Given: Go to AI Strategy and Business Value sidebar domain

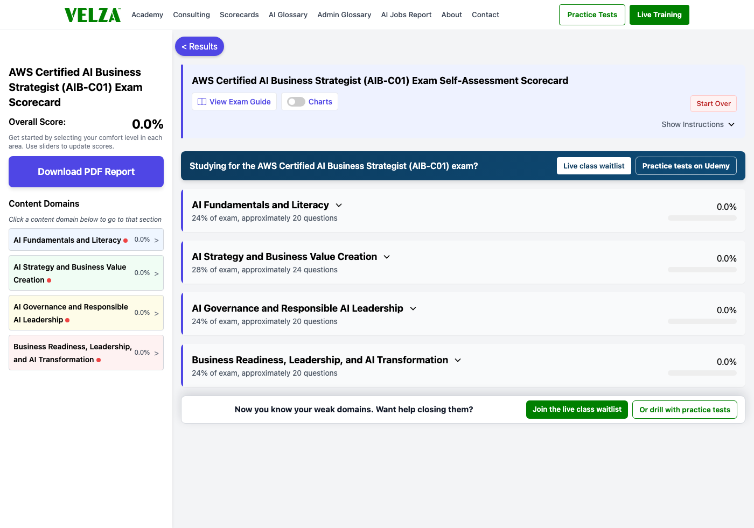Looking at the screenshot, I should point(86,273).
